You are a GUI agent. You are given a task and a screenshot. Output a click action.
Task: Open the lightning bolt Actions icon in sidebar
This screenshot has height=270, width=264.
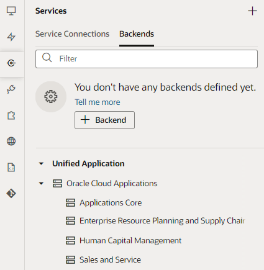(x=11, y=37)
